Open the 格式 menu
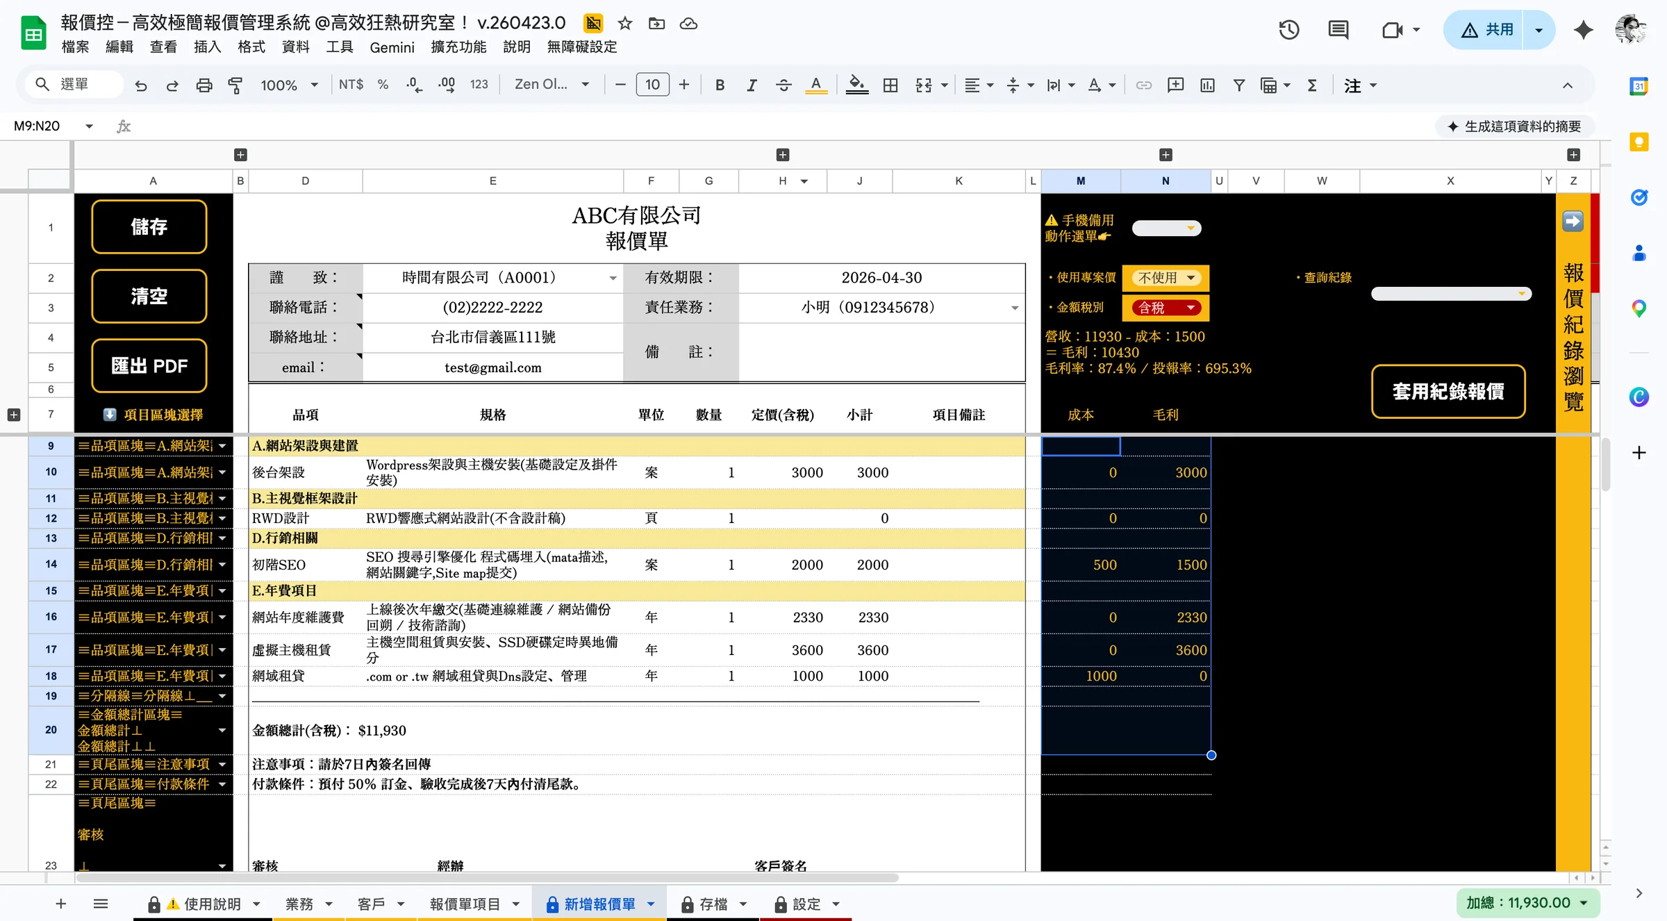Viewport: 1667px width, 921px height. click(251, 47)
